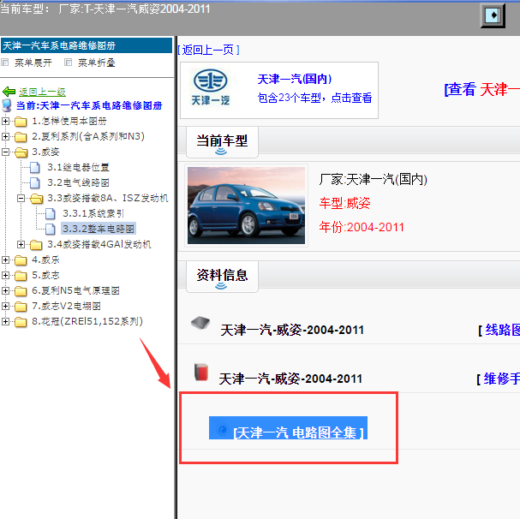Tick the 菜单折叠 checkbox

[x=68, y=62]
